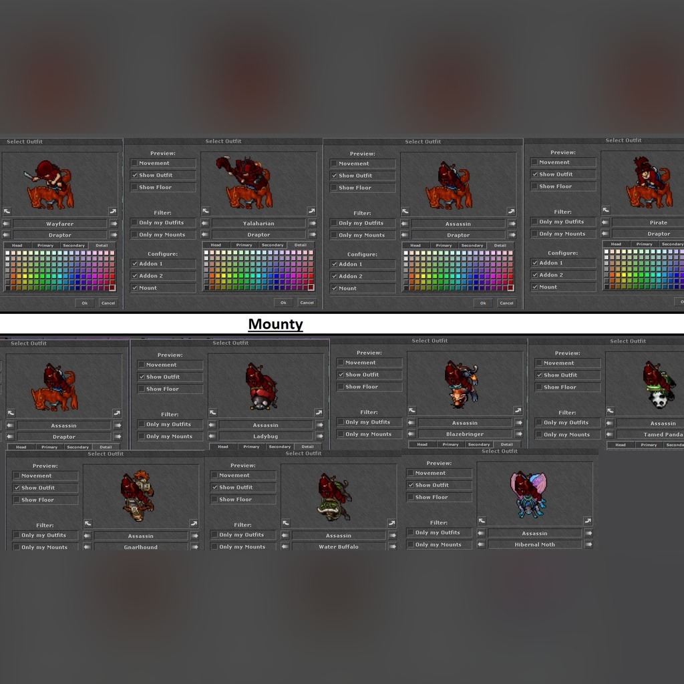Rotate Water Buffalo preview counter-clockwise

coord(286,522)
